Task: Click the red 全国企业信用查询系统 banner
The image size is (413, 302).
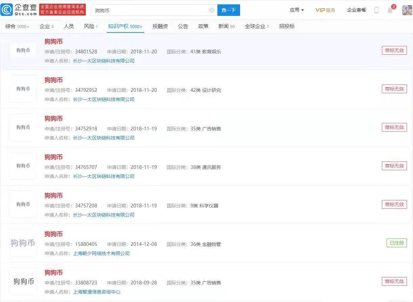Action: (x=62, y=10)
